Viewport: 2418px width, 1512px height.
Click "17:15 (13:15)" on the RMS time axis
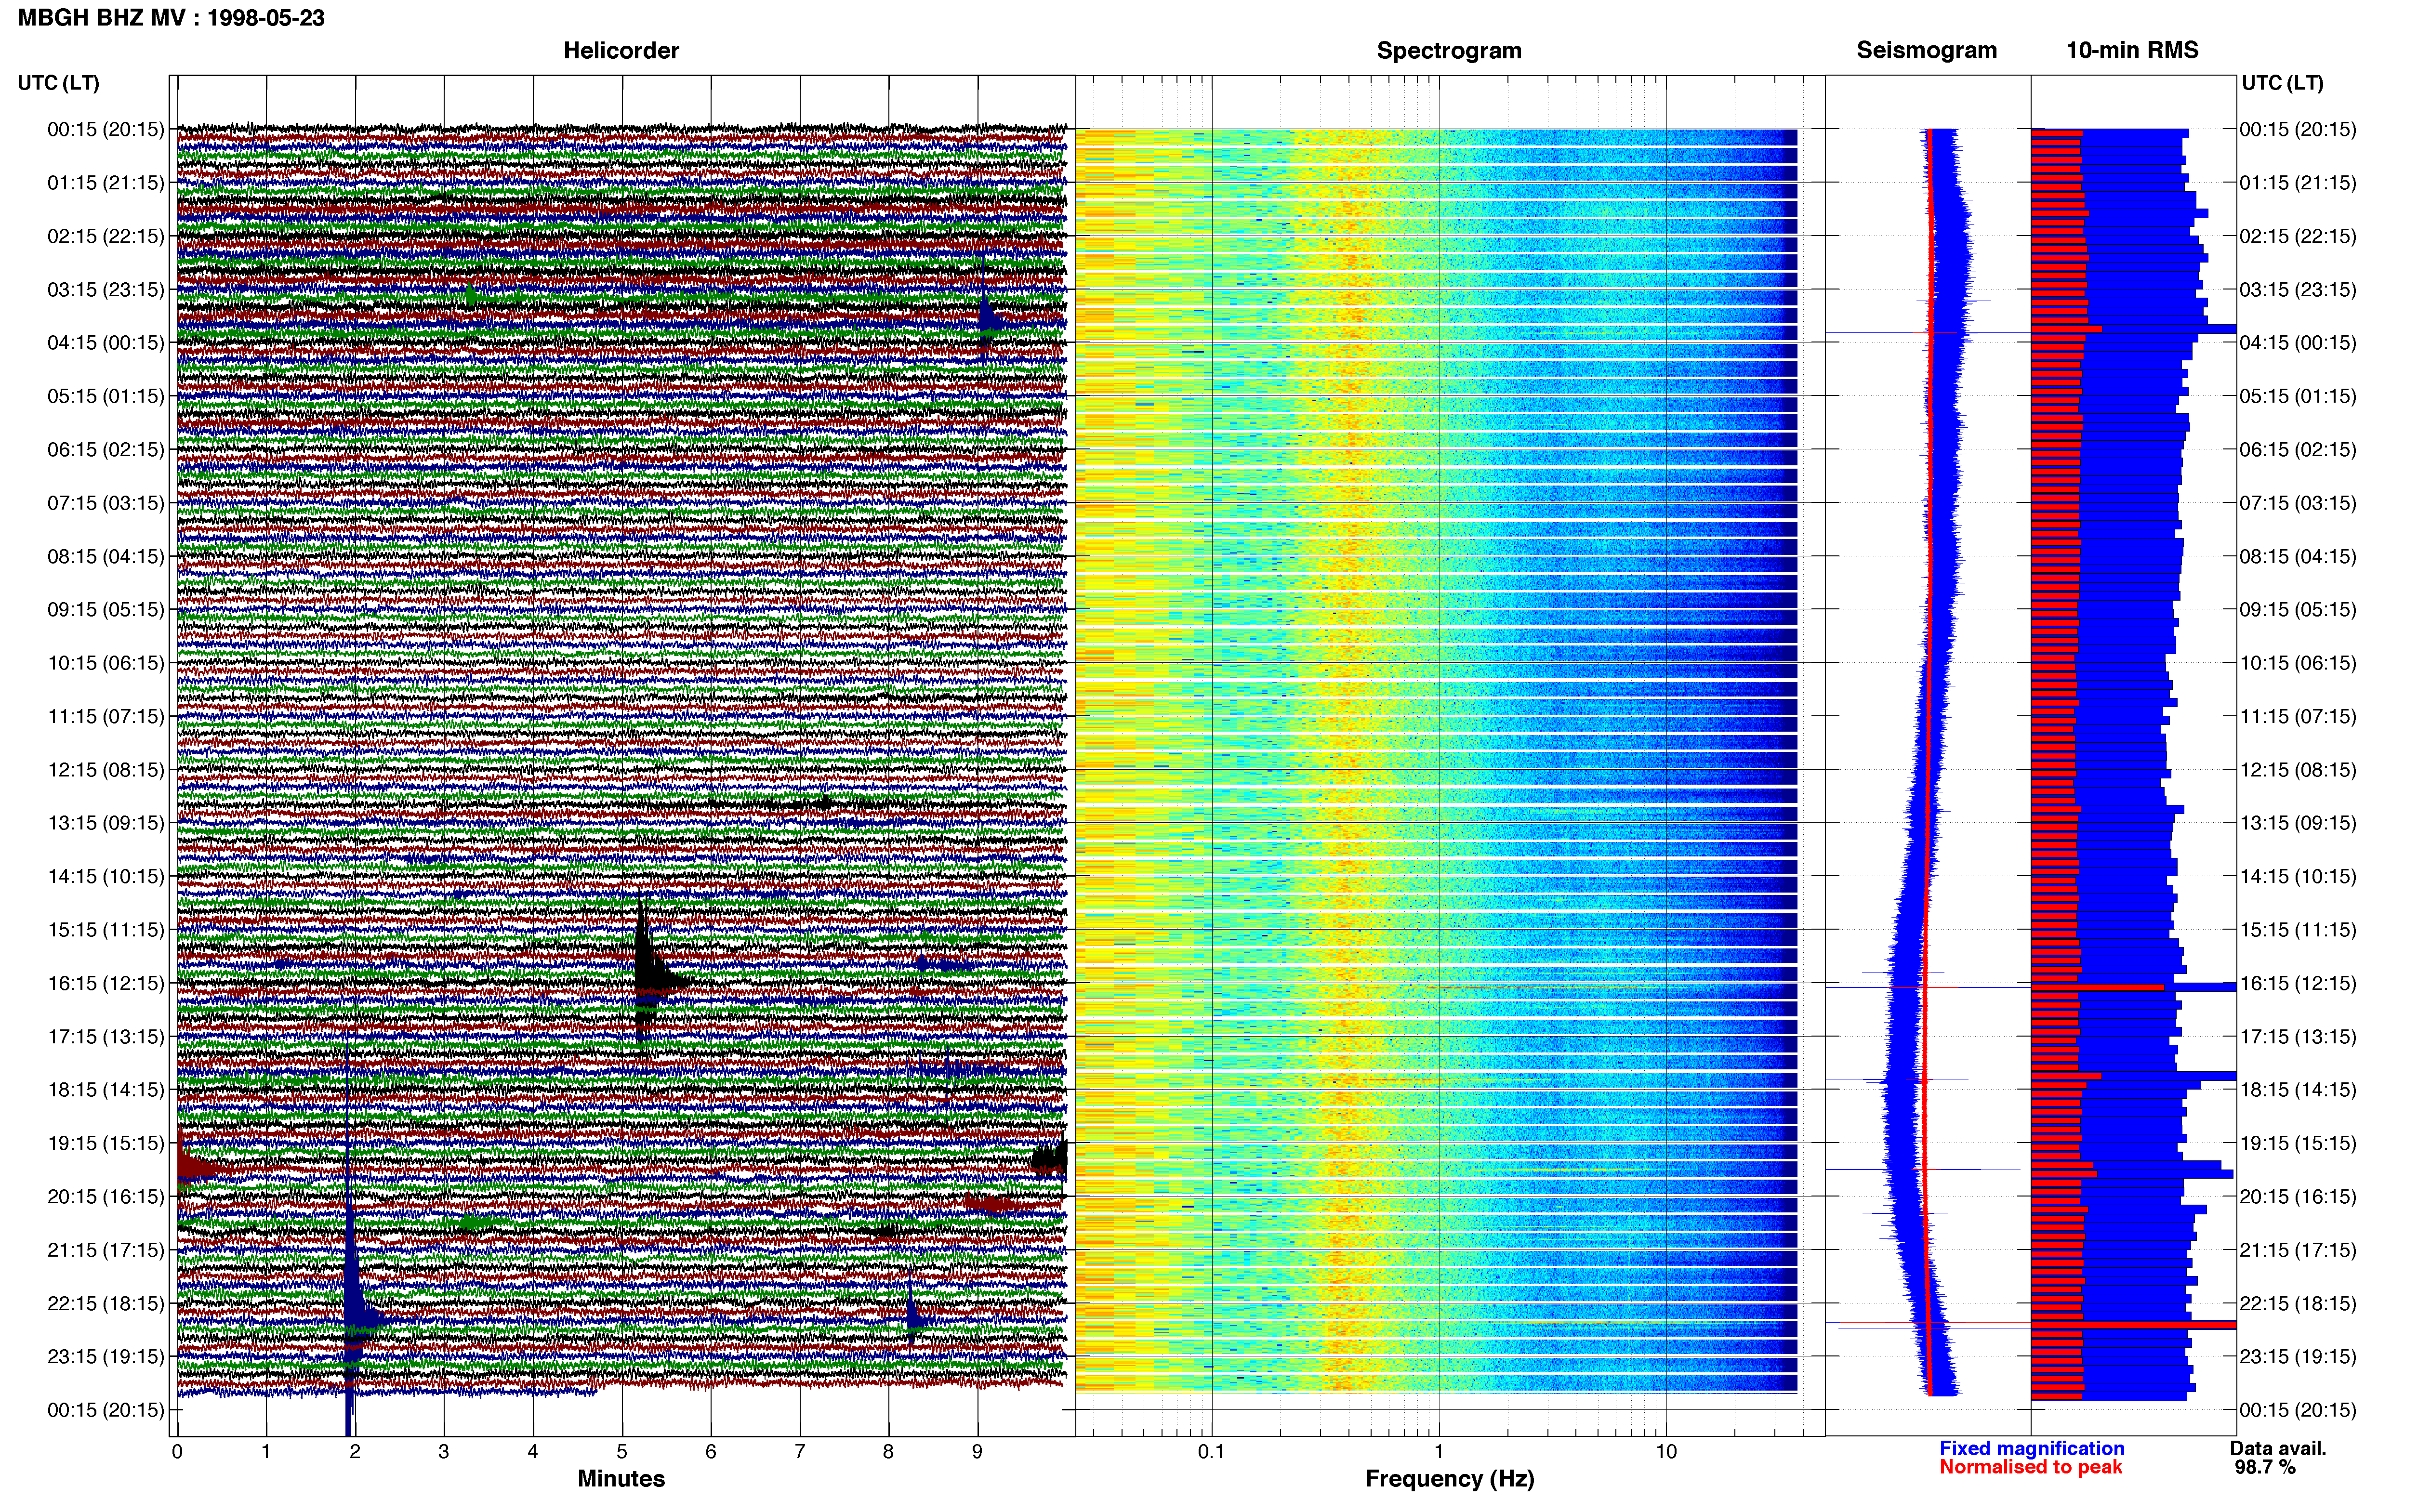[x=2298, y=1037]
